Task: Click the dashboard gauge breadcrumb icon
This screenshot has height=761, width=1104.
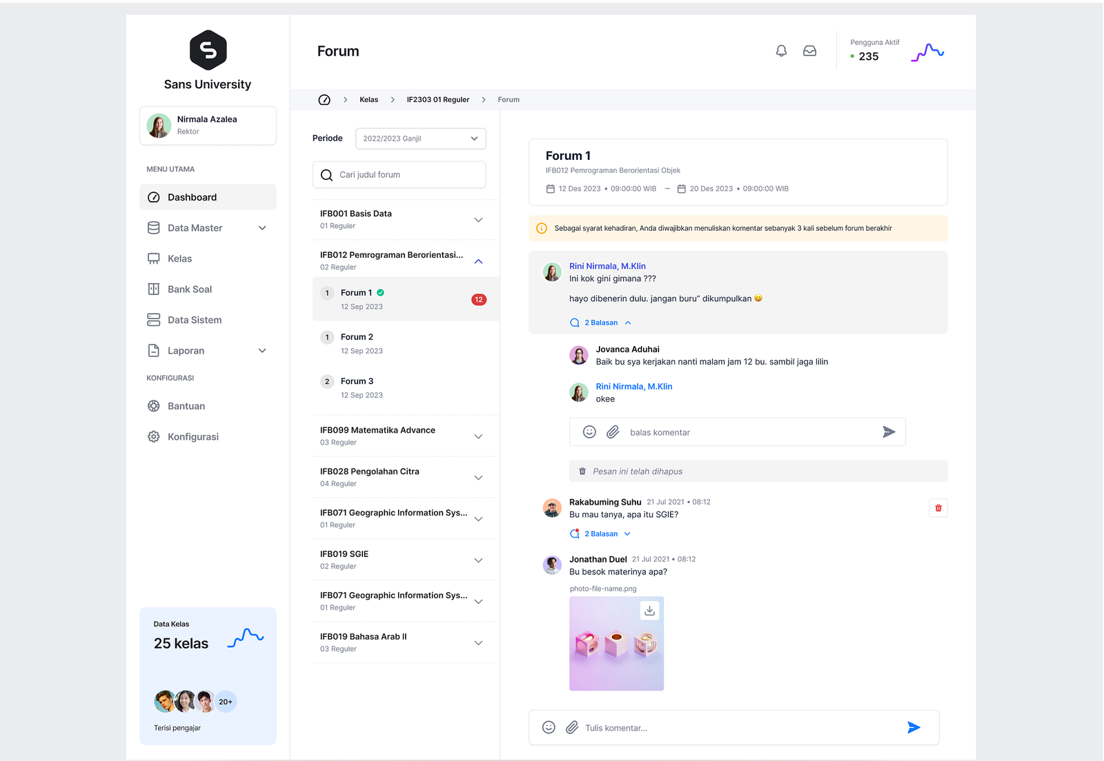Action: (x=324, y=100)
